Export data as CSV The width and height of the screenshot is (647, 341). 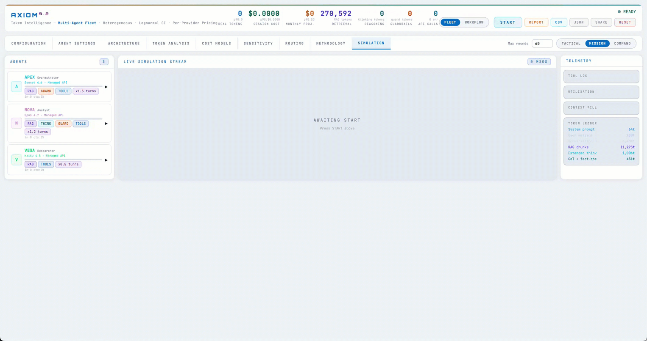[x=559, y=22]
